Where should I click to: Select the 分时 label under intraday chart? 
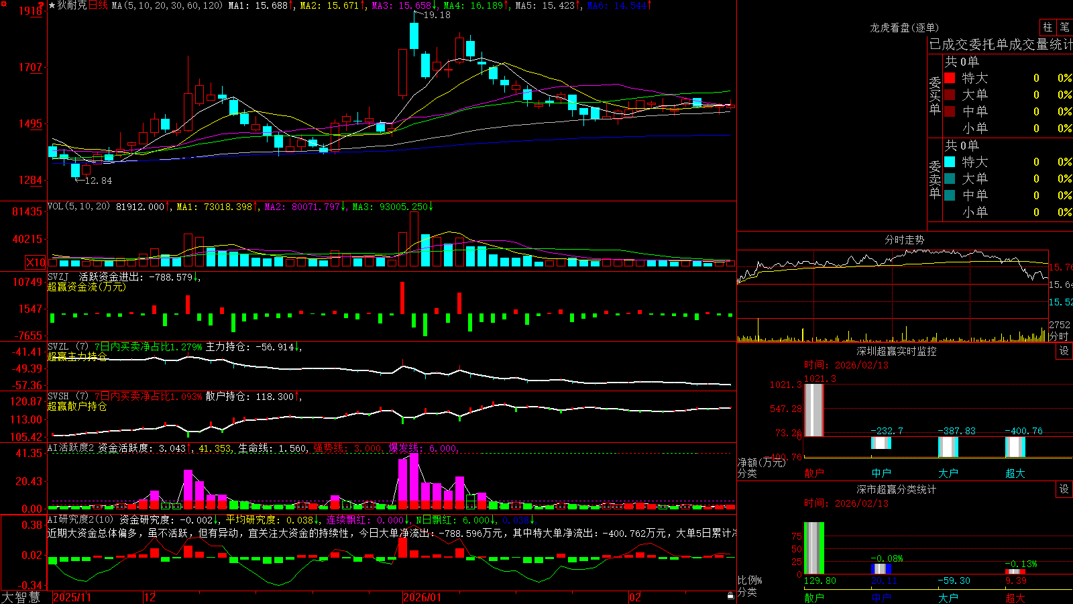click(1058, 336)
